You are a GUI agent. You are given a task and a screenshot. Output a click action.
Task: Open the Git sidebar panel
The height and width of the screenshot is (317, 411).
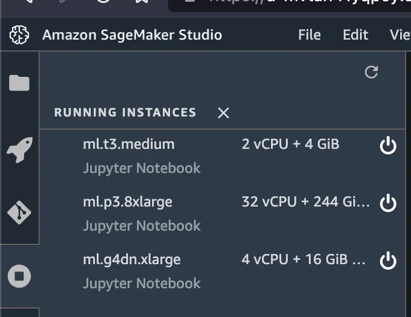click(19, 213)
